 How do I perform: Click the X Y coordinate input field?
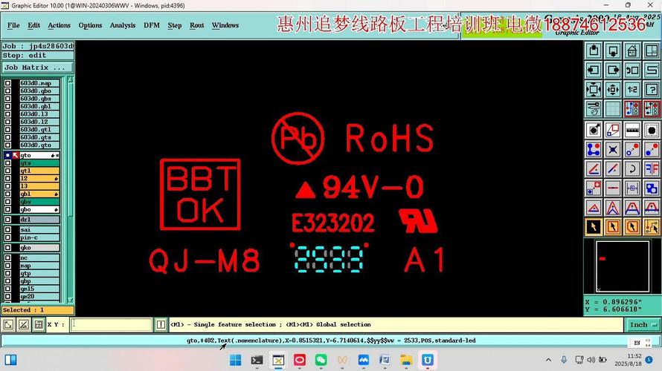110,325
